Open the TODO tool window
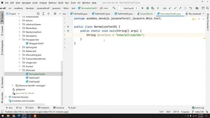Image resolution: width=210 pixels, height=118 pixels. (30, 108)
